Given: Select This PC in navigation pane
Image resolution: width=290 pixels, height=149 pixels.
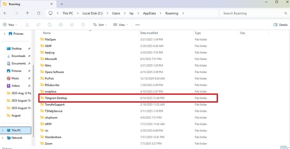Looking at the screenshot, I should (x=16, y=130).
